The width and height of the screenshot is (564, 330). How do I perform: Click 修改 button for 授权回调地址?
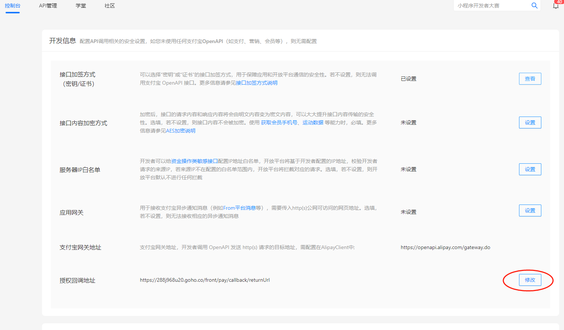[x=530, y=280]
